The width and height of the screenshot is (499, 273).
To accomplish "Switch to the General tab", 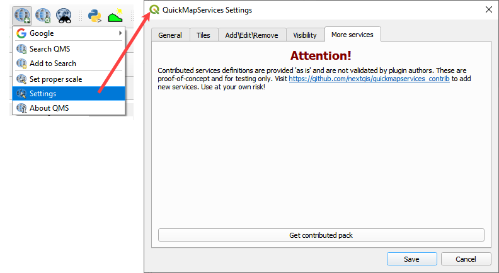I will coord(170,35).
